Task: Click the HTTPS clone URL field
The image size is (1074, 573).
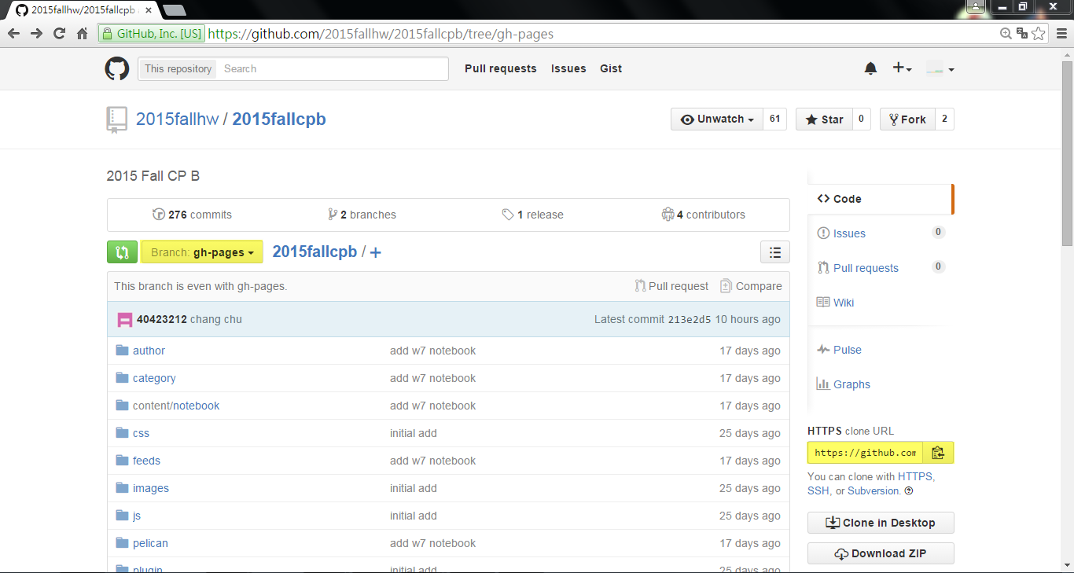Action: (x=865, y=453)
